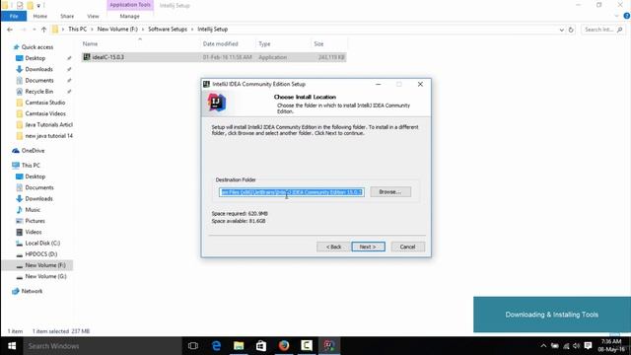Open File Explorer taskbar icon
Image resolution: width=631 pixels, height=355 pixels.
[239, 346]
